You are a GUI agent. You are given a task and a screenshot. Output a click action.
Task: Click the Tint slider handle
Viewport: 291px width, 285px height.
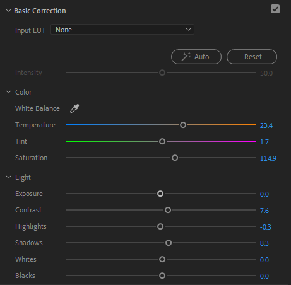click(162, 141)
